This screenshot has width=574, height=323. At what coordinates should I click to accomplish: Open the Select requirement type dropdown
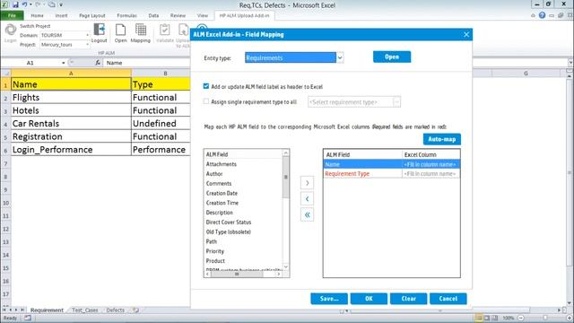[x=396, y=101]
